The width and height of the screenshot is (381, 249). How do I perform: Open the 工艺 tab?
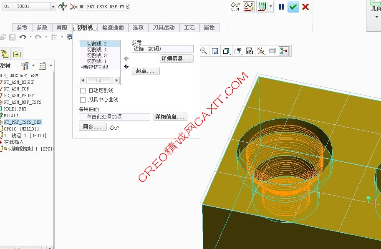[189, 28]
